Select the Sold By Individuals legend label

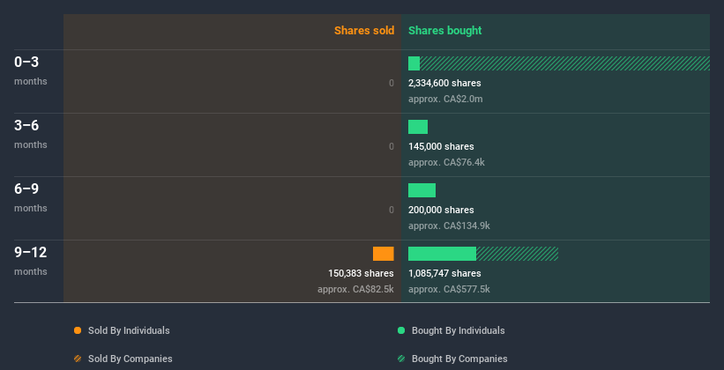tap(129, 330)
